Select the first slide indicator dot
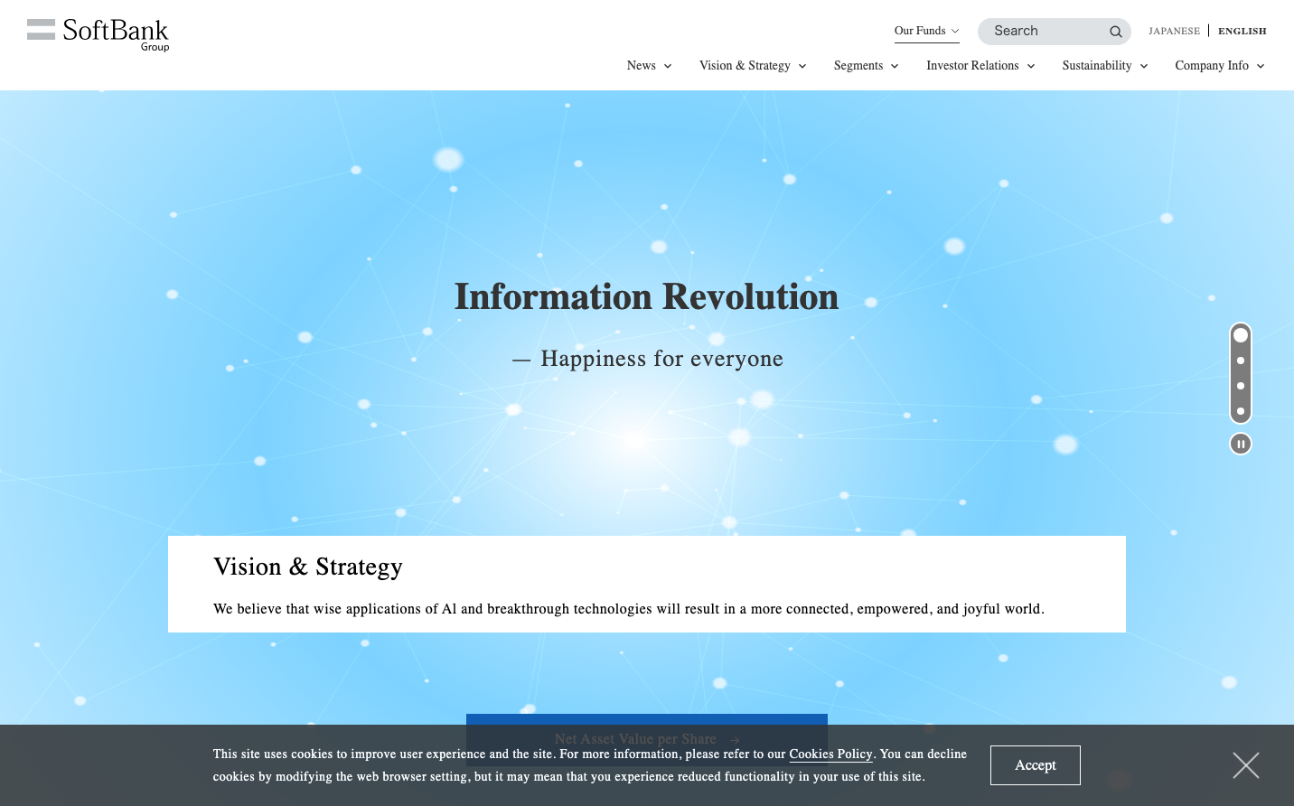This screenshot has height=806, width=1294. [x=1241, y=335]
